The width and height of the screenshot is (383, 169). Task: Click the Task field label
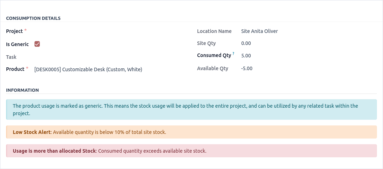11,57
